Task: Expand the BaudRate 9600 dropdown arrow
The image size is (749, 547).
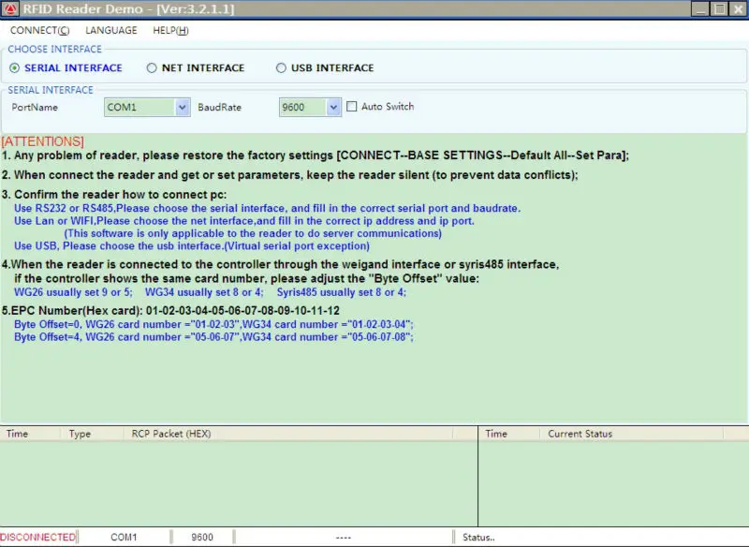Action: pyautogui.click(x=333, y=107)
